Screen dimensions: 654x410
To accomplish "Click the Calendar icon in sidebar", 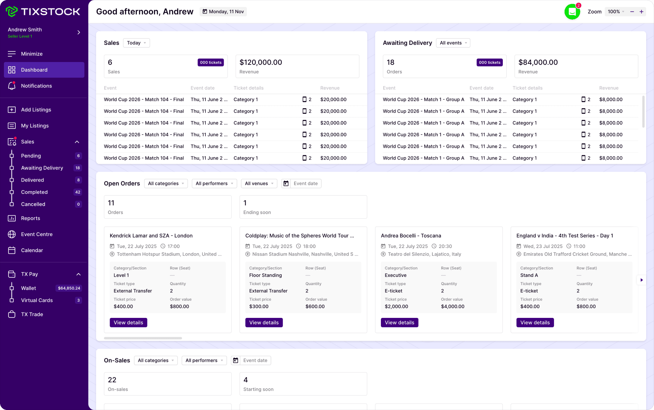I will tap(12, 250).
